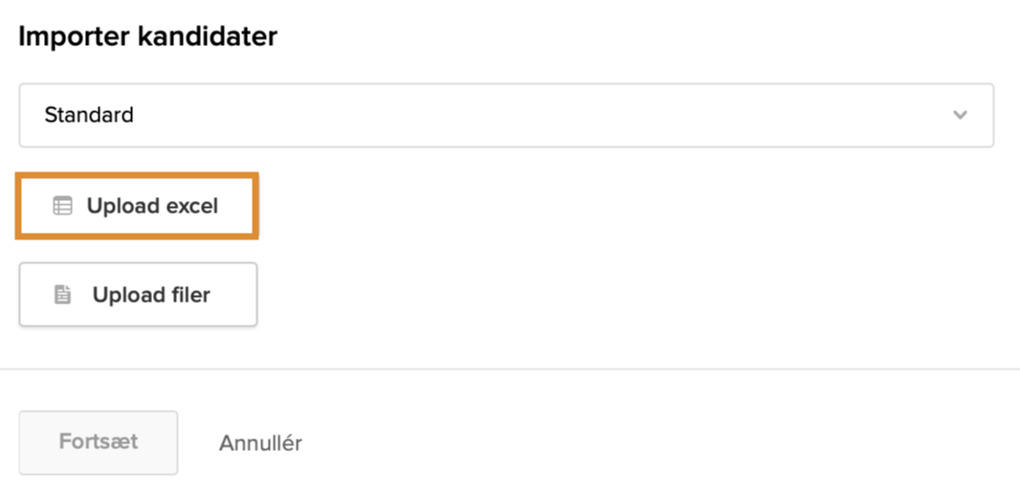Click the chevron arrow in the Standard dropdown
The width and height of the screenshot is (1020, 496).
pyautogui.click(x=960, y=115)
